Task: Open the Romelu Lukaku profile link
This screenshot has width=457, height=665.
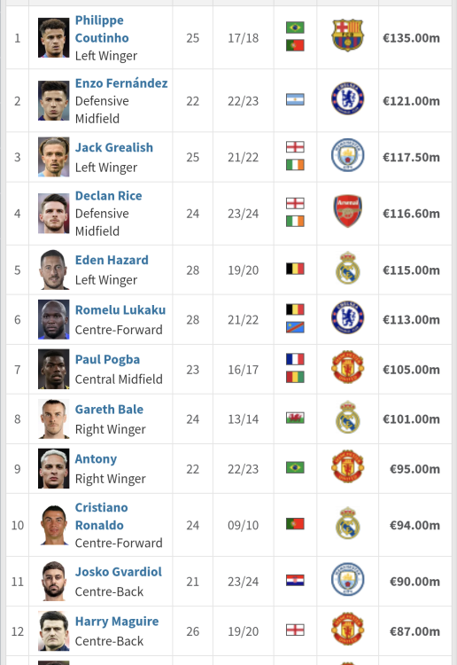Action: [x=120, y=310]
